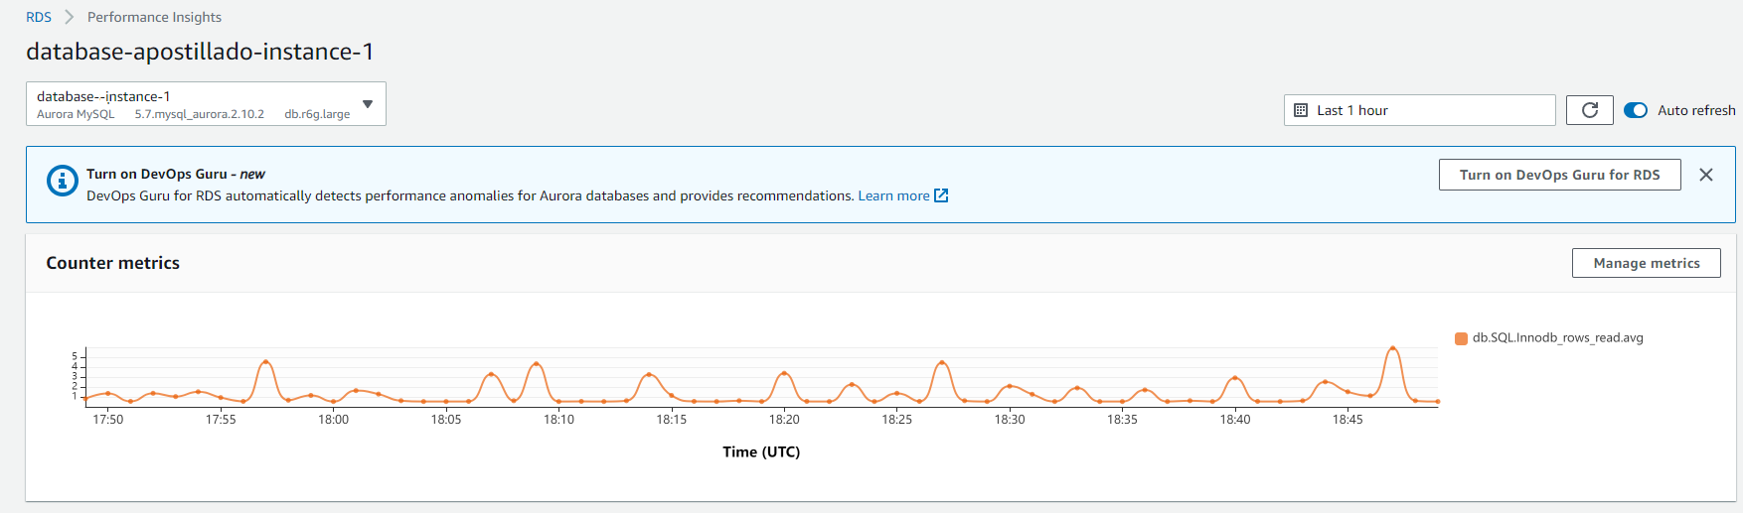Click the orange legend swatch for Innodb_rows_read
Screen dimensions: 1743x513
click(1462, 338)
